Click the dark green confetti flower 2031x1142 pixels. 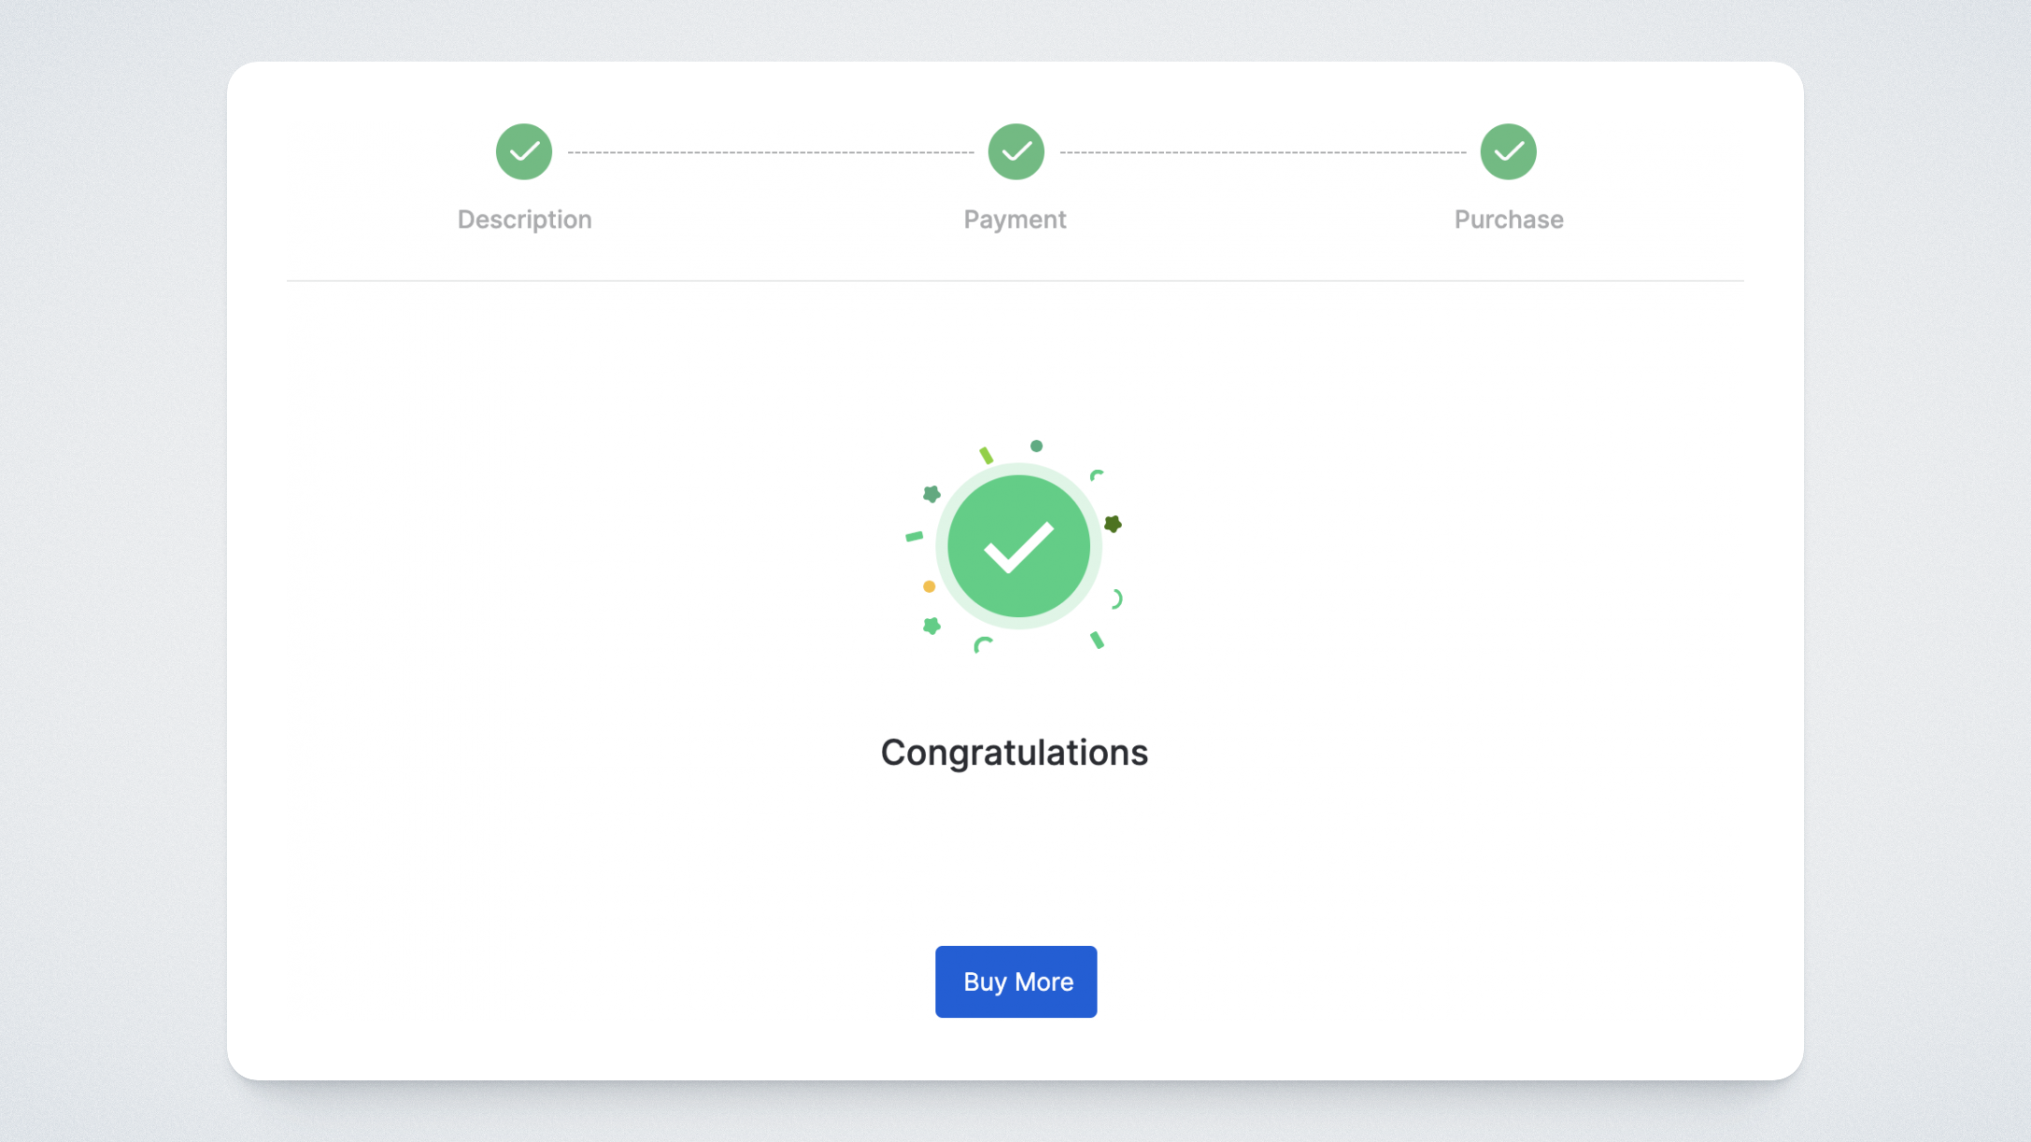pos(1113,524)
